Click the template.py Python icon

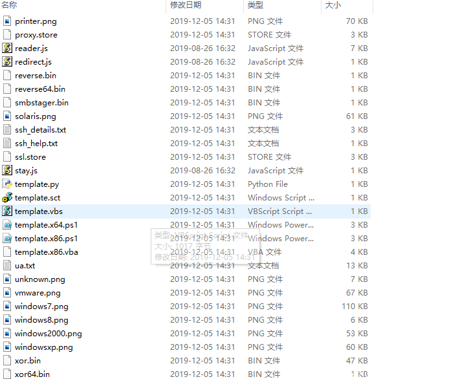pos(7,184)
